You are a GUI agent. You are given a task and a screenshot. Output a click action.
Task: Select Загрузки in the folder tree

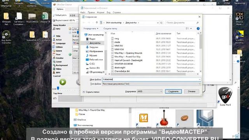tap(92, 47)
